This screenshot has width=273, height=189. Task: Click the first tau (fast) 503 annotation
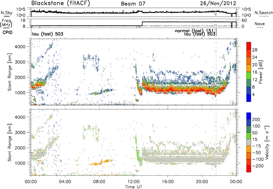pos(47,34)
